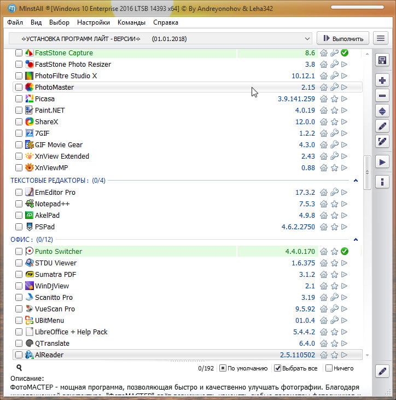Click the save list floppy disk icon
The height and width of the screenshot is (400, 396).
pos(383,61)
